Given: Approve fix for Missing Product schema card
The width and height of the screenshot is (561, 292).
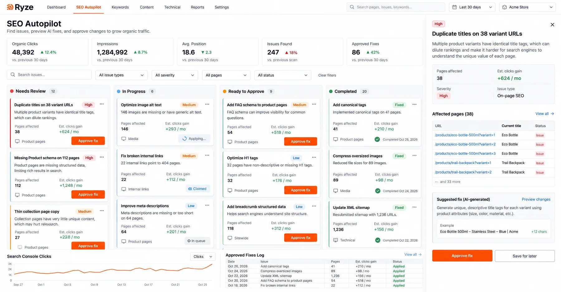Looking at the screenshot, I should [88, 194].
